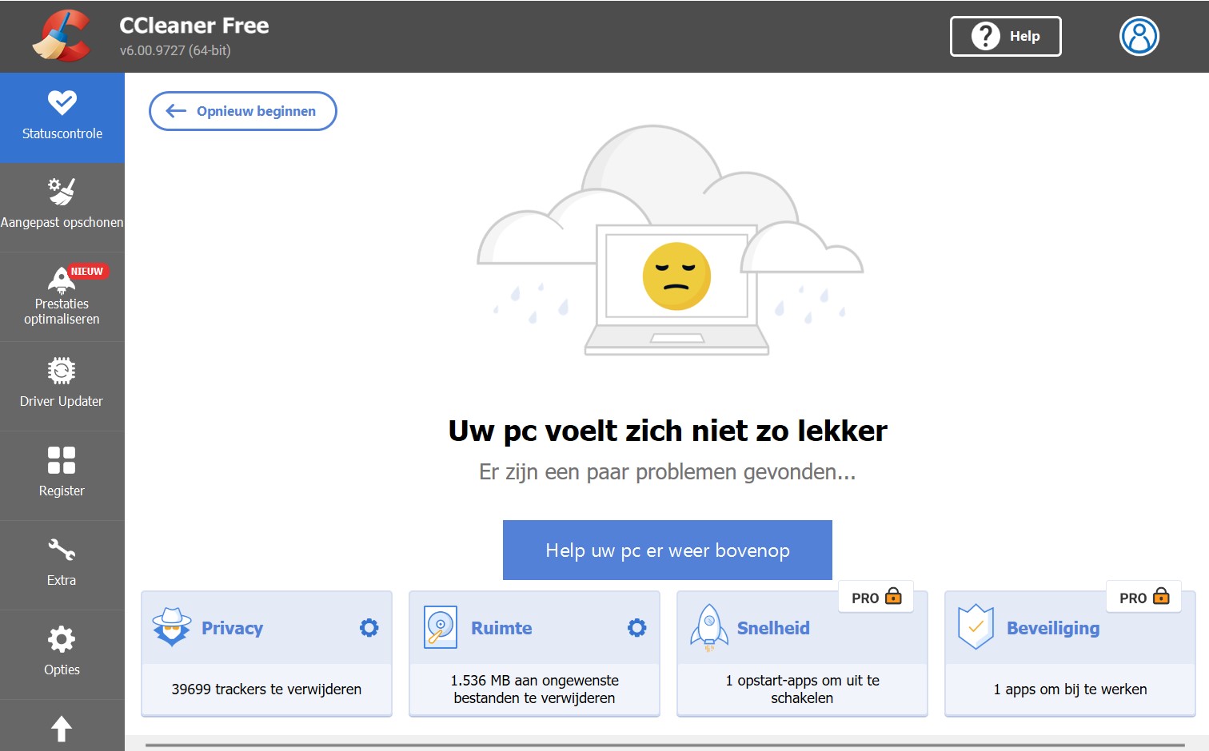Open the Help button

(1005, 36)
